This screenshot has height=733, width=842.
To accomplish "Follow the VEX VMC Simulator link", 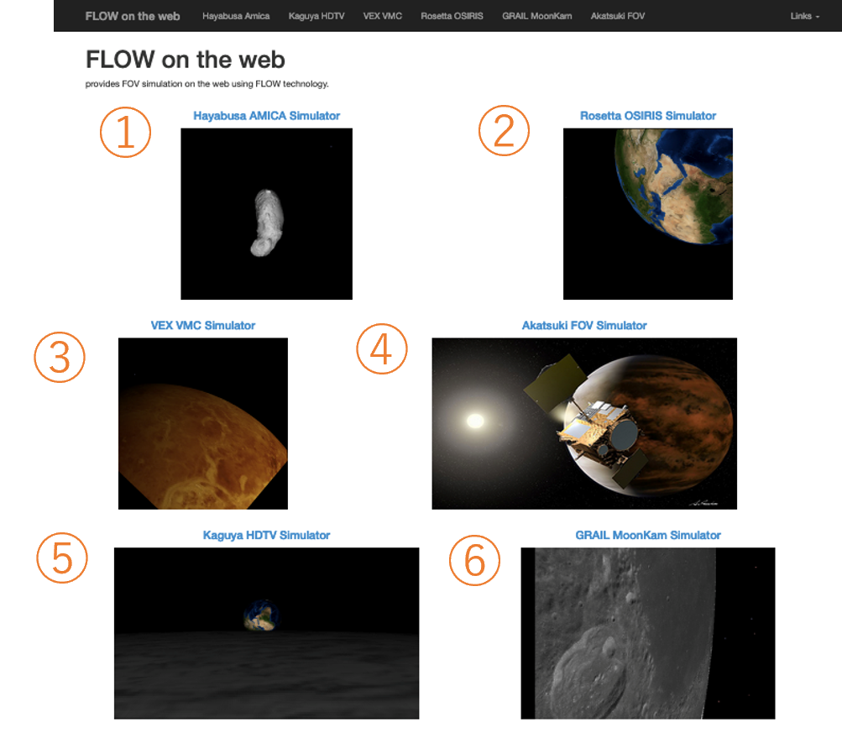I will point(203,326).
